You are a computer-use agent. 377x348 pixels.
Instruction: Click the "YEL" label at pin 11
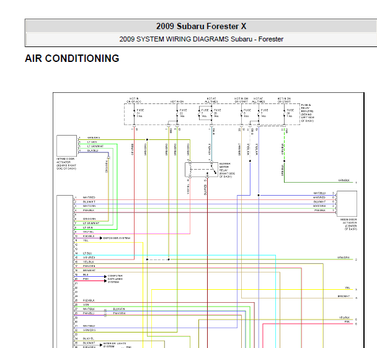coord(86,240)
